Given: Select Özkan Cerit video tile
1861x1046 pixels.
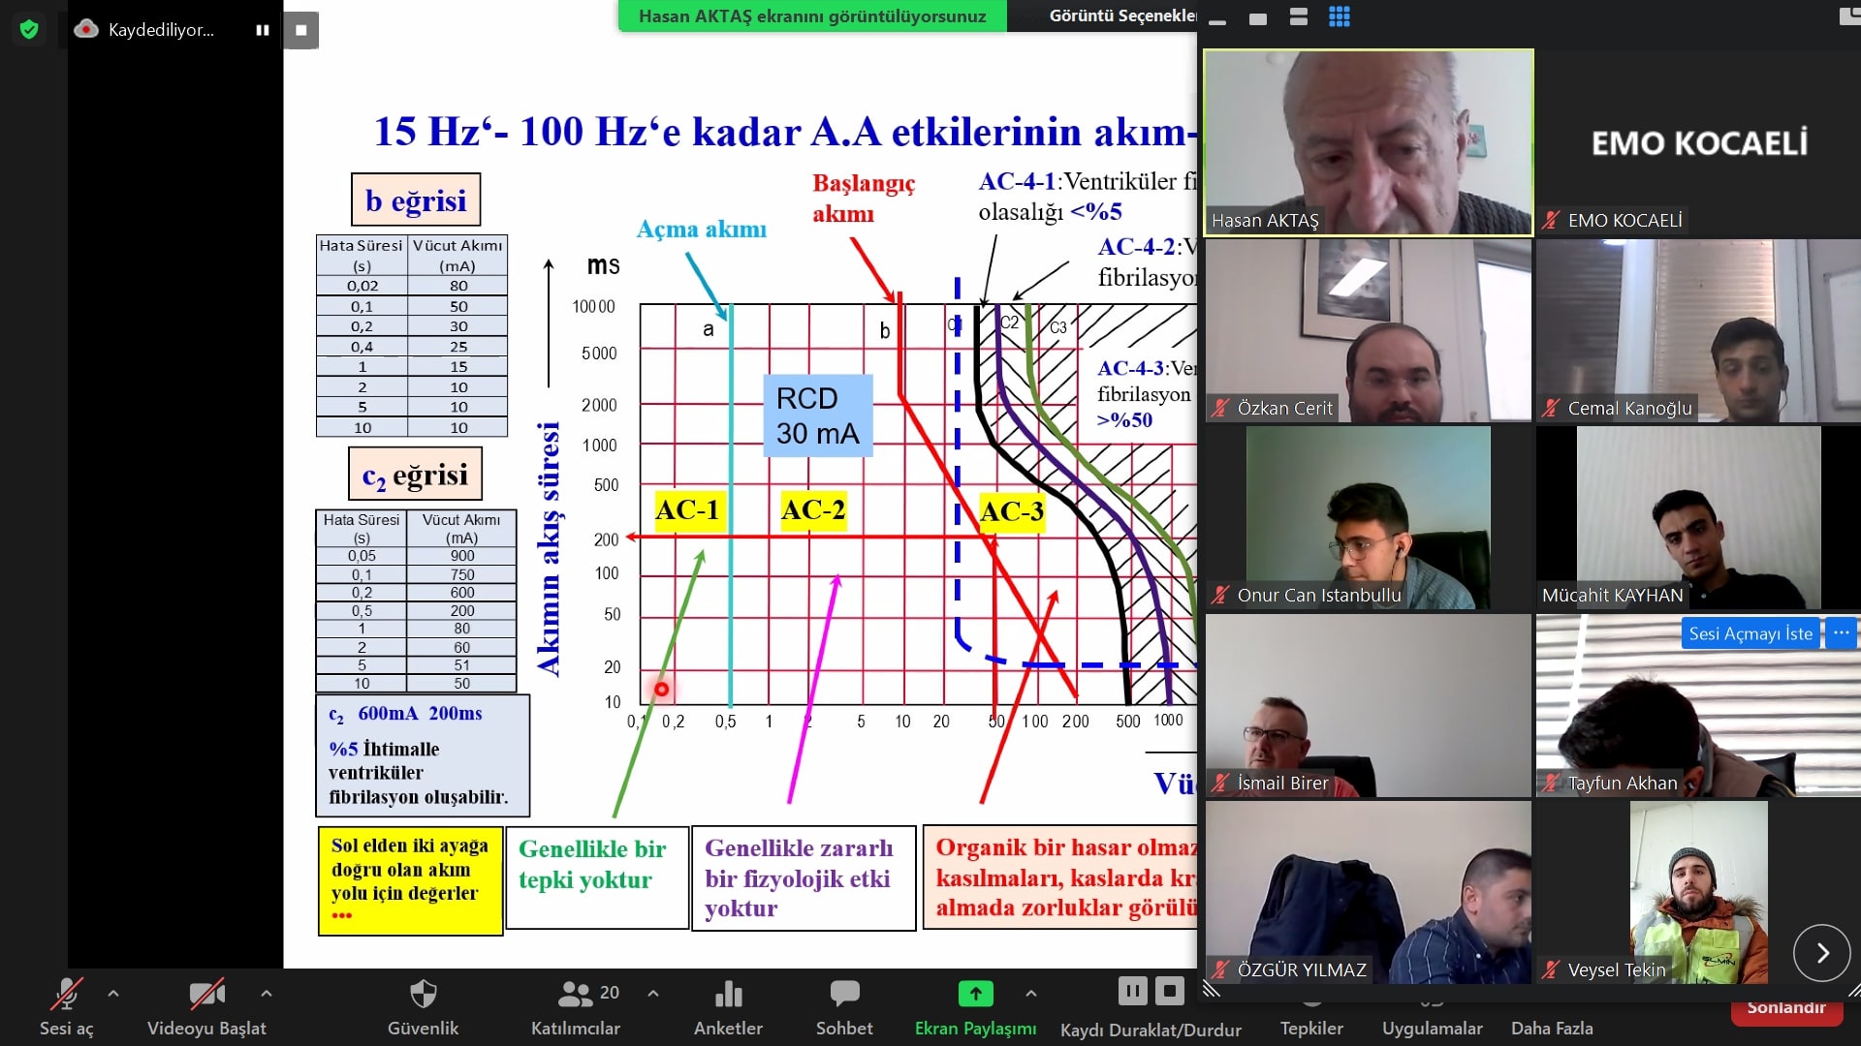Looking at the screenshot, I should 1369,330.
